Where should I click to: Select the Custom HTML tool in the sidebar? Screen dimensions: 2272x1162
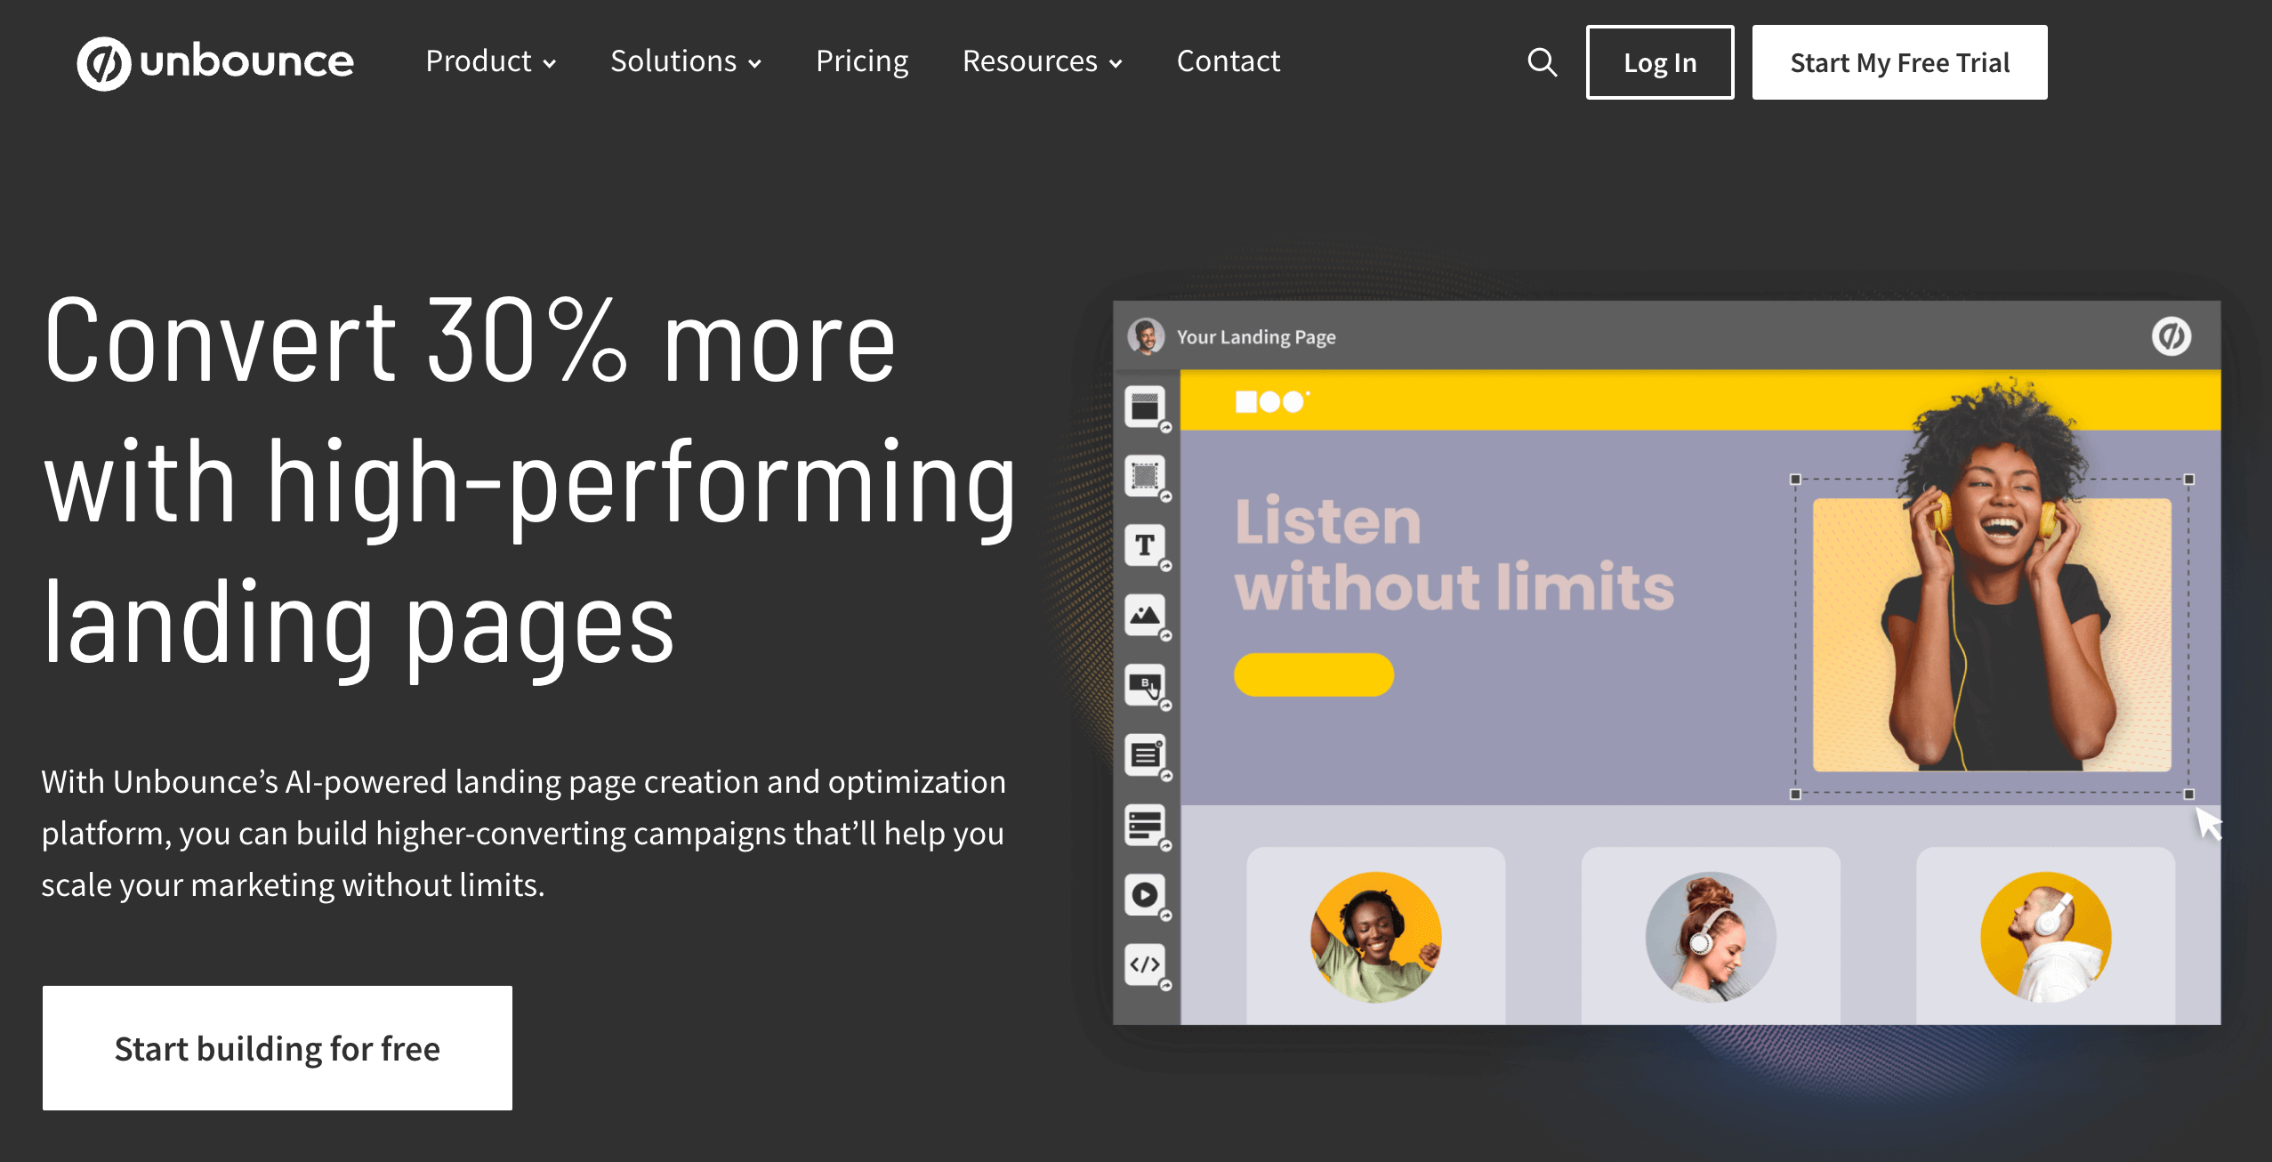click(x=1146, y=963)
